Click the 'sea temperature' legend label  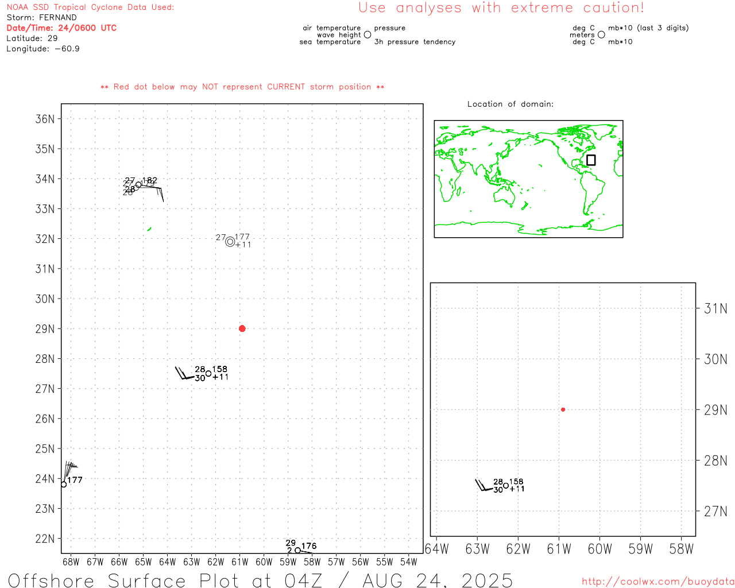click(x=330, y=41)
